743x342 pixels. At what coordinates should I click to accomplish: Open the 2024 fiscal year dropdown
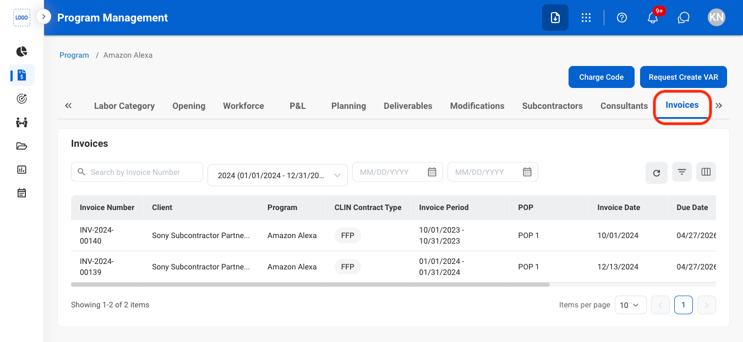pos(277,175)
